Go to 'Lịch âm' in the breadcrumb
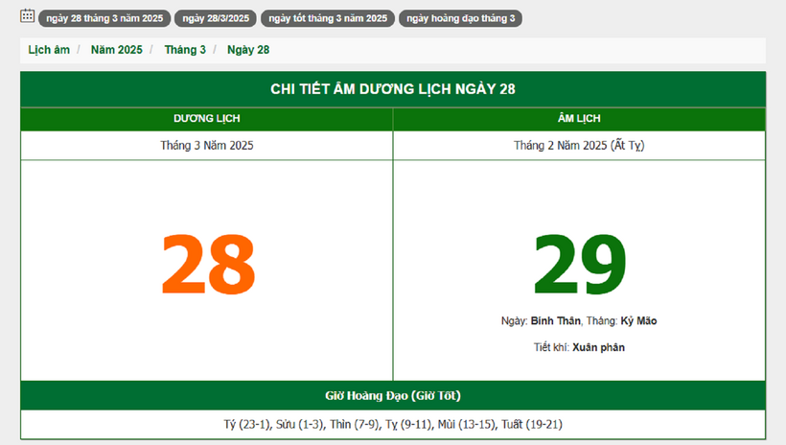 (49, 50)
